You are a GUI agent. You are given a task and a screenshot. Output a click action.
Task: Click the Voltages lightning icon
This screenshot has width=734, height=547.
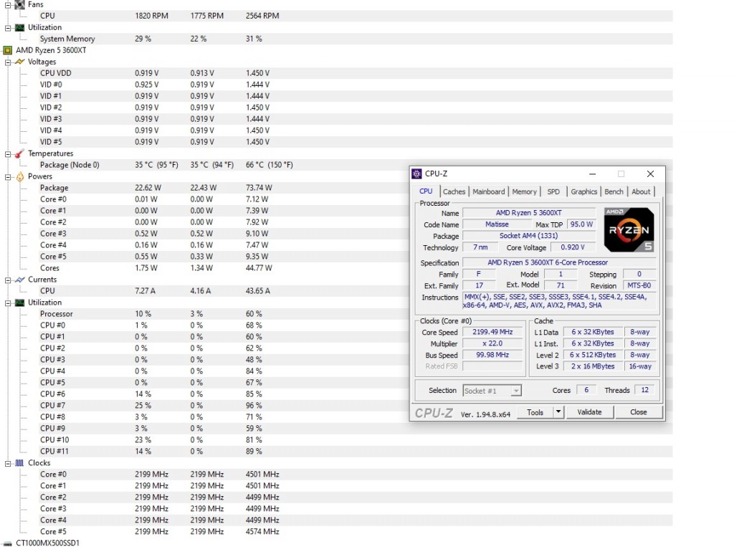coord(19,62)
